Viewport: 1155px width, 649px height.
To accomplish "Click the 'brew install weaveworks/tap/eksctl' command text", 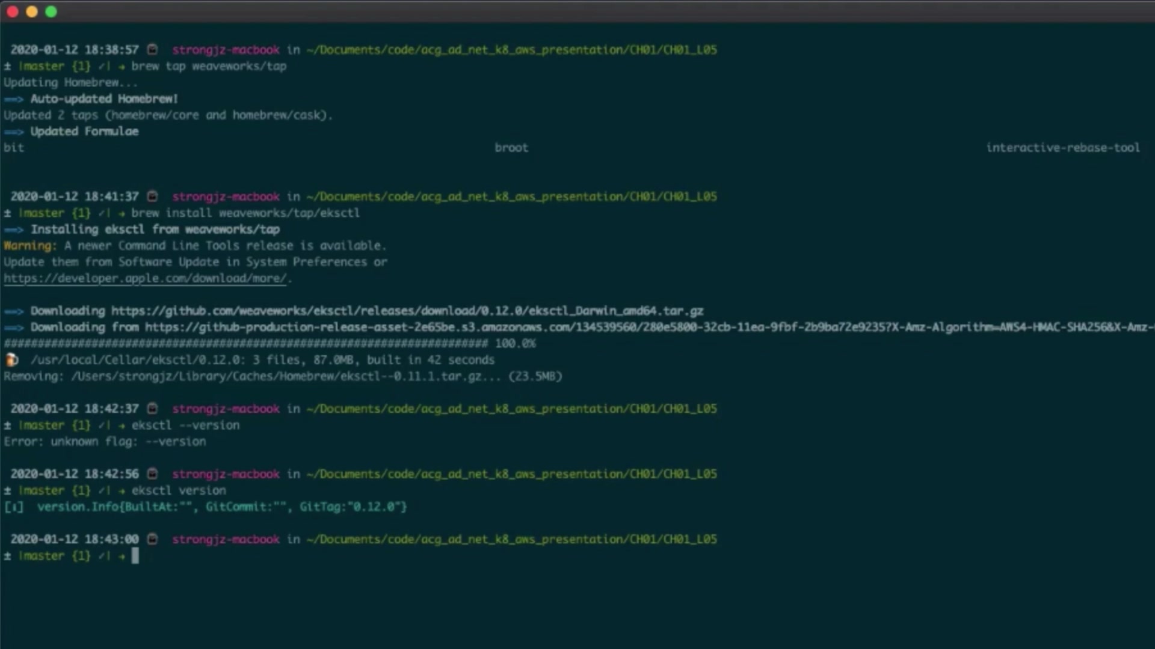I will (245, 213).
